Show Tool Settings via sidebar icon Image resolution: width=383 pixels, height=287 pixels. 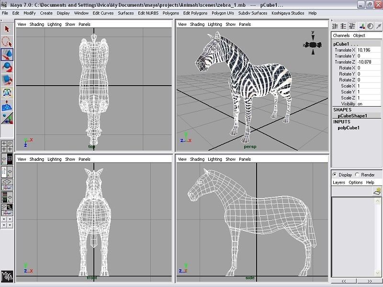pyautogui.click(x=343, y=26)
